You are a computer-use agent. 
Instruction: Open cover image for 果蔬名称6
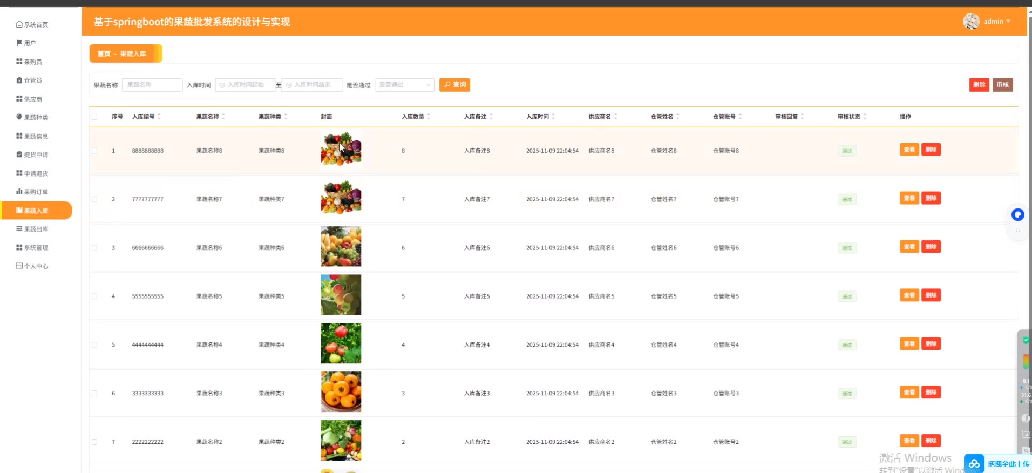click(341, 246)
